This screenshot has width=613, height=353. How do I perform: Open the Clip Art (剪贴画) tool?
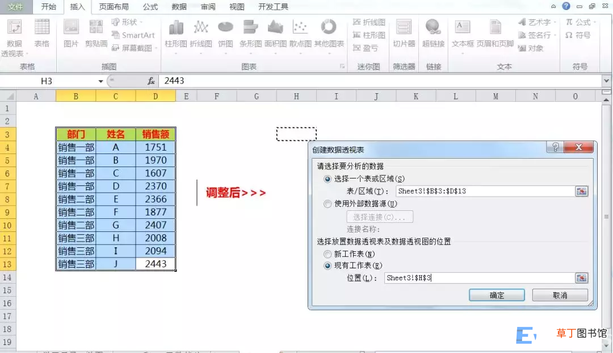tap(96, 34)
